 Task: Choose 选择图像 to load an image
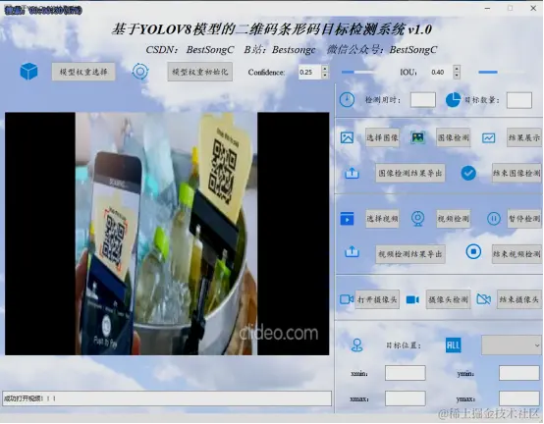(x=382, y=137)
